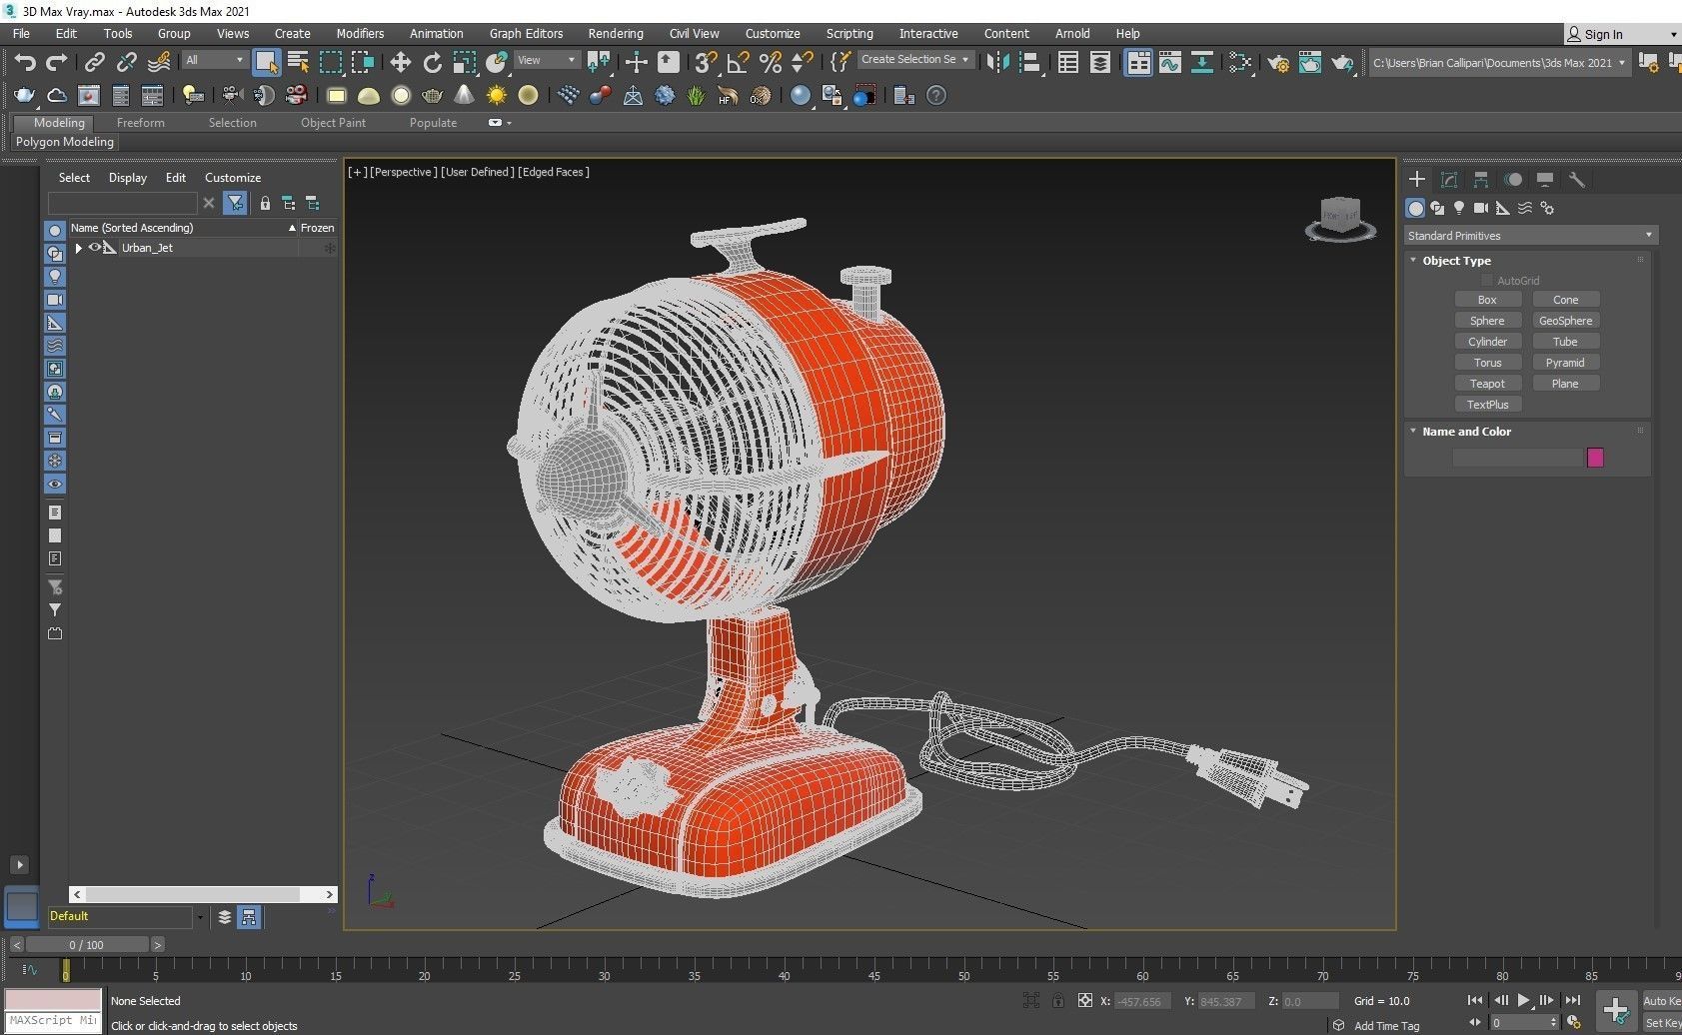Click the Torus primitive button
This screenshot has width=1682, height=1035.
point(1487,363)
